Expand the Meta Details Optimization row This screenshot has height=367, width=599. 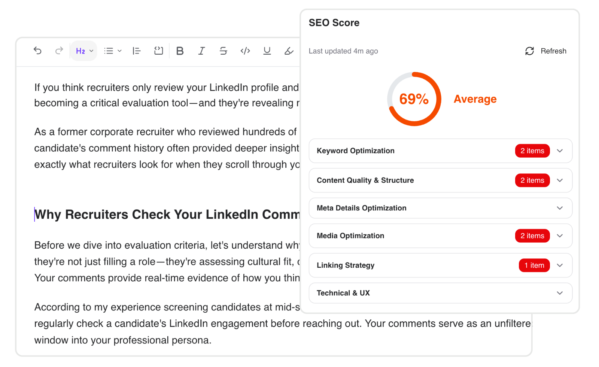click(x=560, y=208)
